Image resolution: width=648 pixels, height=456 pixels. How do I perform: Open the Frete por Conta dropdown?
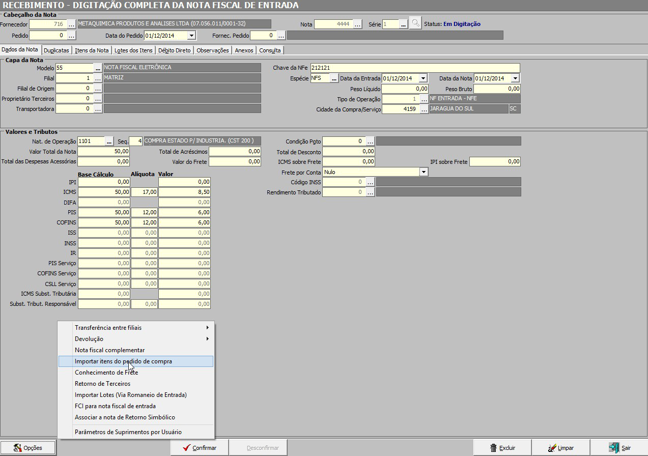pos(423,172)
